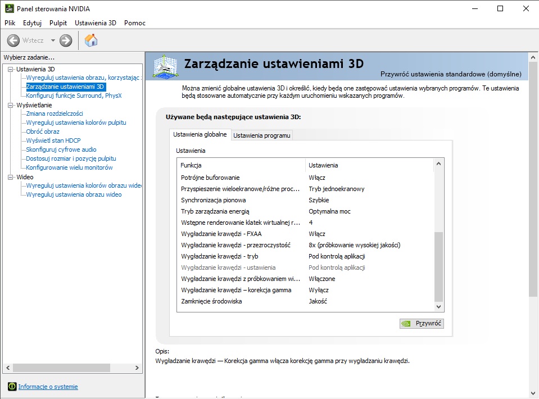Click the settings list scrollbar thumb
This screenshot has width=539, height=399.
438,267
